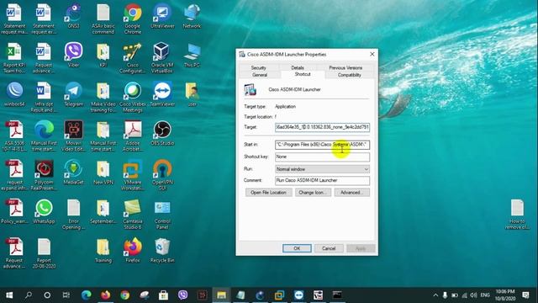This screenshot has width=538, height=303.
Task: Open the volume control in the tray
Action: coord(474,295)
